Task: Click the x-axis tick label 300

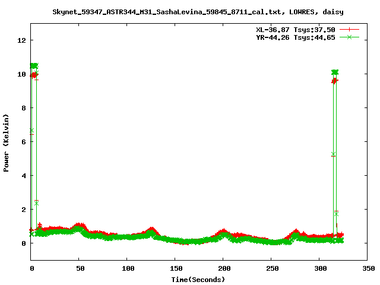Action: 320,268
